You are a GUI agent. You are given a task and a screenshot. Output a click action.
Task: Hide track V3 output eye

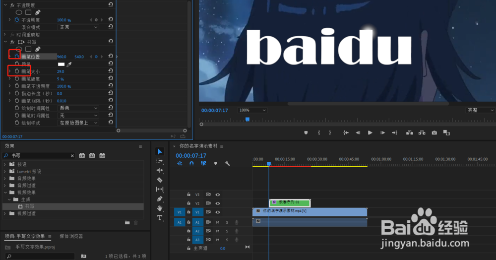point(218,195)
